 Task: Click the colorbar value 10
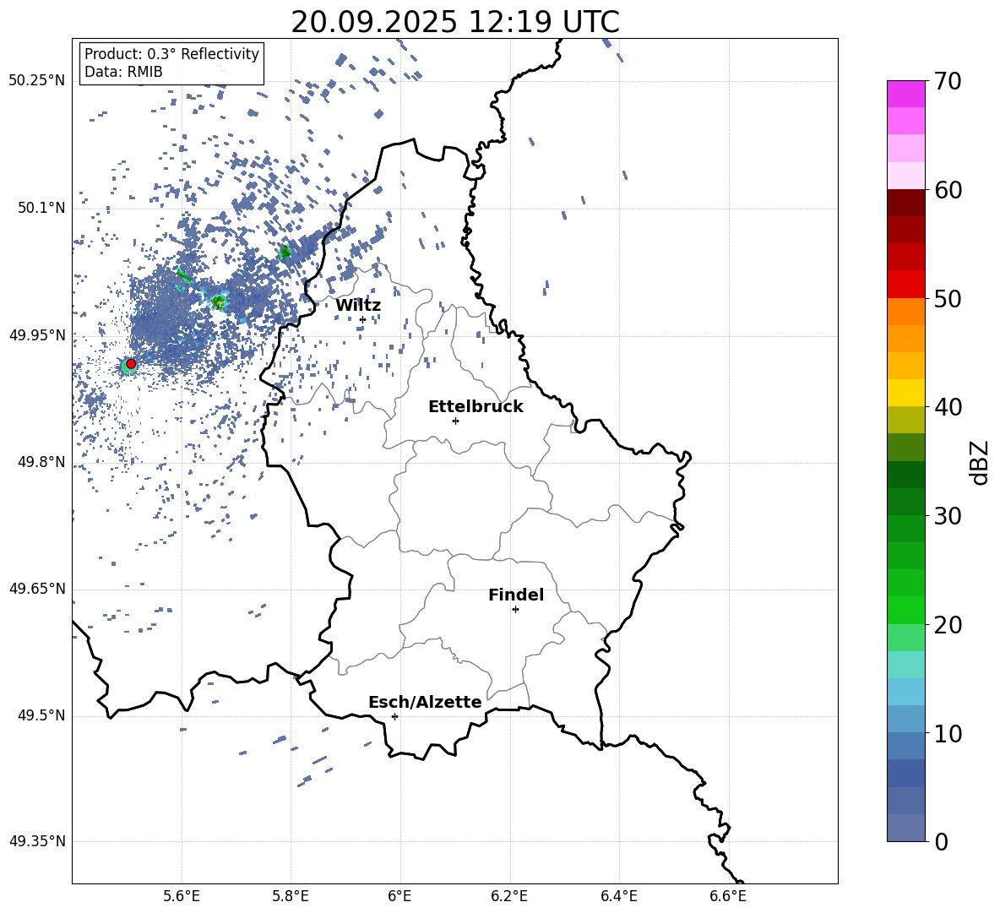[948, 733]
